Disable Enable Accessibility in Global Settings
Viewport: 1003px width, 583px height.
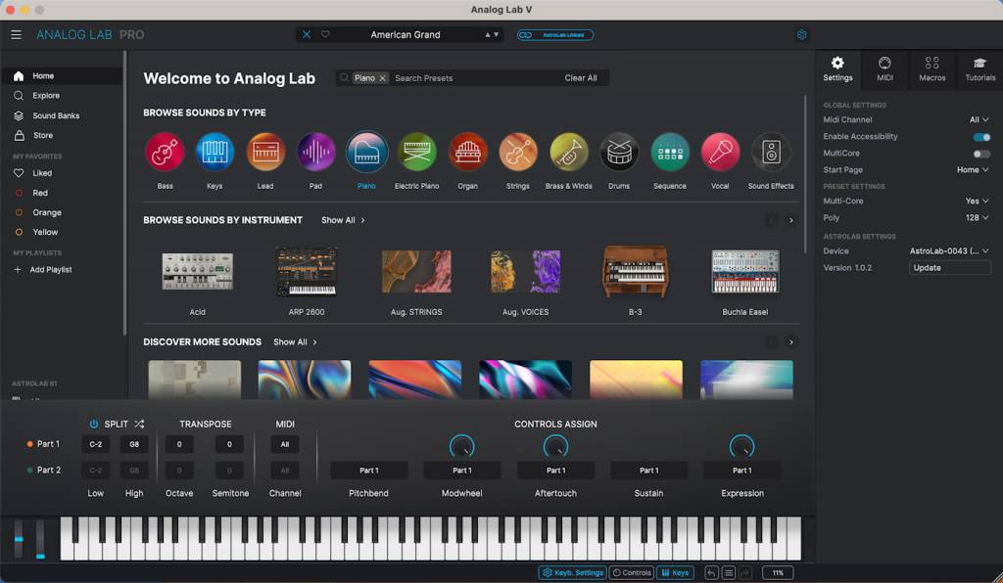(x=981, y=136)
